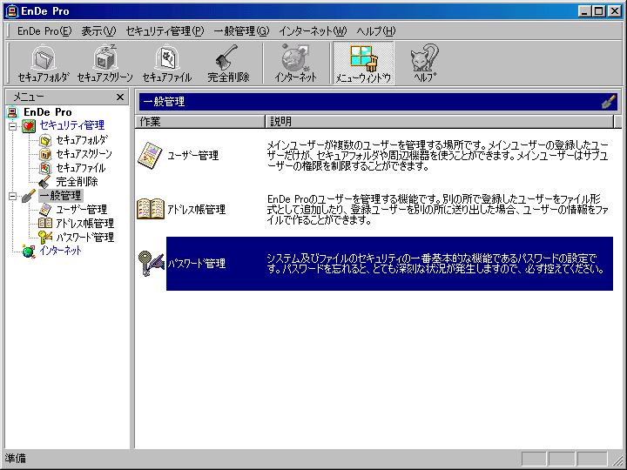Click the セキュアスクリーン tree icon
The width and height of the screenshot is (627, 470).
[x=45, y=154]
